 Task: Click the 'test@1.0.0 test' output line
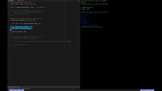(87, 7)
